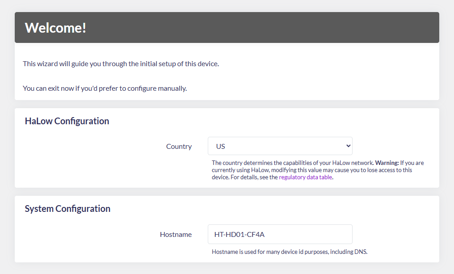This screenshot has width=454, height=274.
Task: Click the Welcome! header title
Action: 55,28
